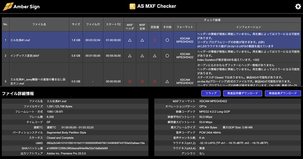This screenshot has width=303, height=159.
Task: Click the スタートTC column header
Action: click(113, 24)
